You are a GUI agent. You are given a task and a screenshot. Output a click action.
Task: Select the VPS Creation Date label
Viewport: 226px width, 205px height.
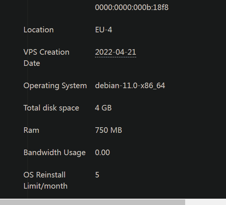(46, 58)
